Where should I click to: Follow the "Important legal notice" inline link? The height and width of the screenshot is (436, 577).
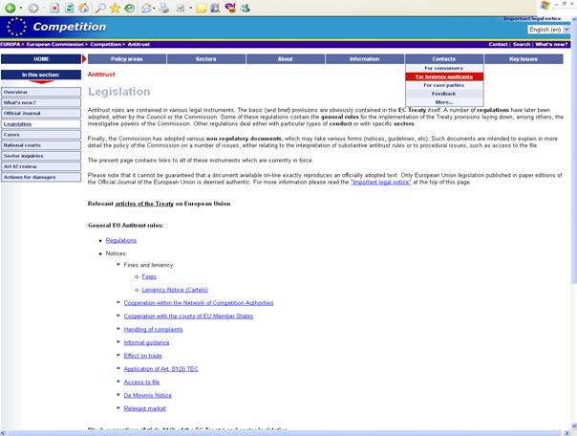[x=381, y=182]
